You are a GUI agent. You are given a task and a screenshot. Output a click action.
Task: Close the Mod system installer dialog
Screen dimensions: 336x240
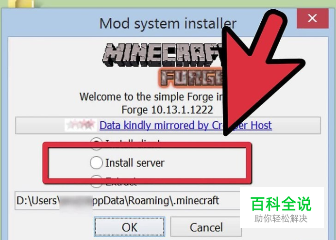312,18
